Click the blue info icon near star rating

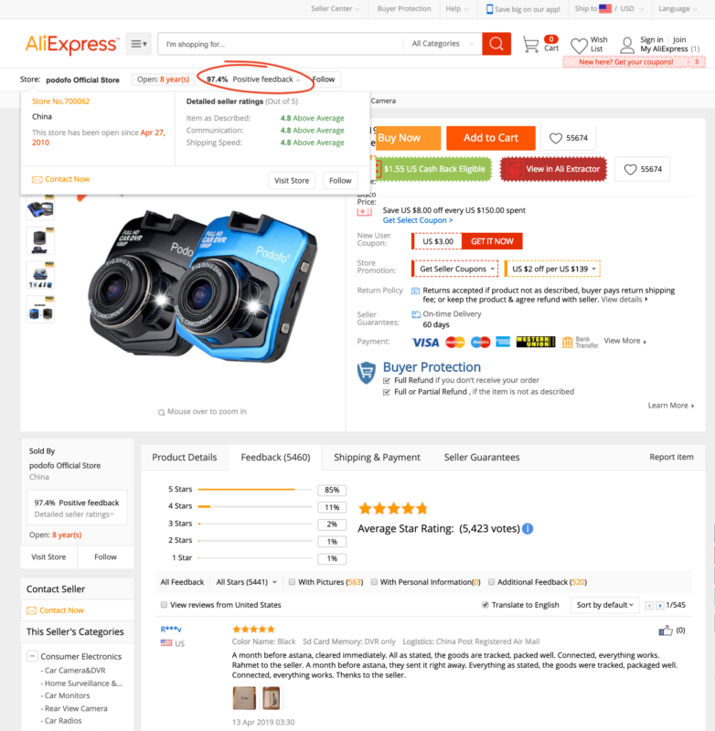pyautogui.click(x=528, y=529)
